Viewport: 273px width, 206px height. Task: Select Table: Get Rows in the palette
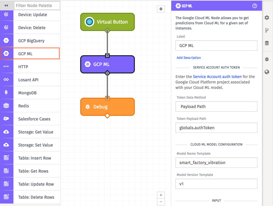pyautogui.click(x=33, y=171)
